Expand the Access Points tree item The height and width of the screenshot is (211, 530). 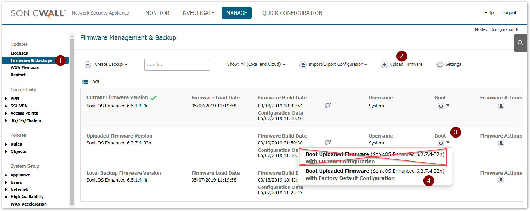(x=6, y=113)
